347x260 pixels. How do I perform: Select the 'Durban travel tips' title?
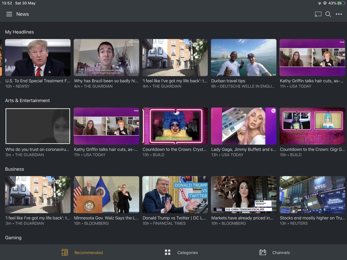click(x=228, y=81)
